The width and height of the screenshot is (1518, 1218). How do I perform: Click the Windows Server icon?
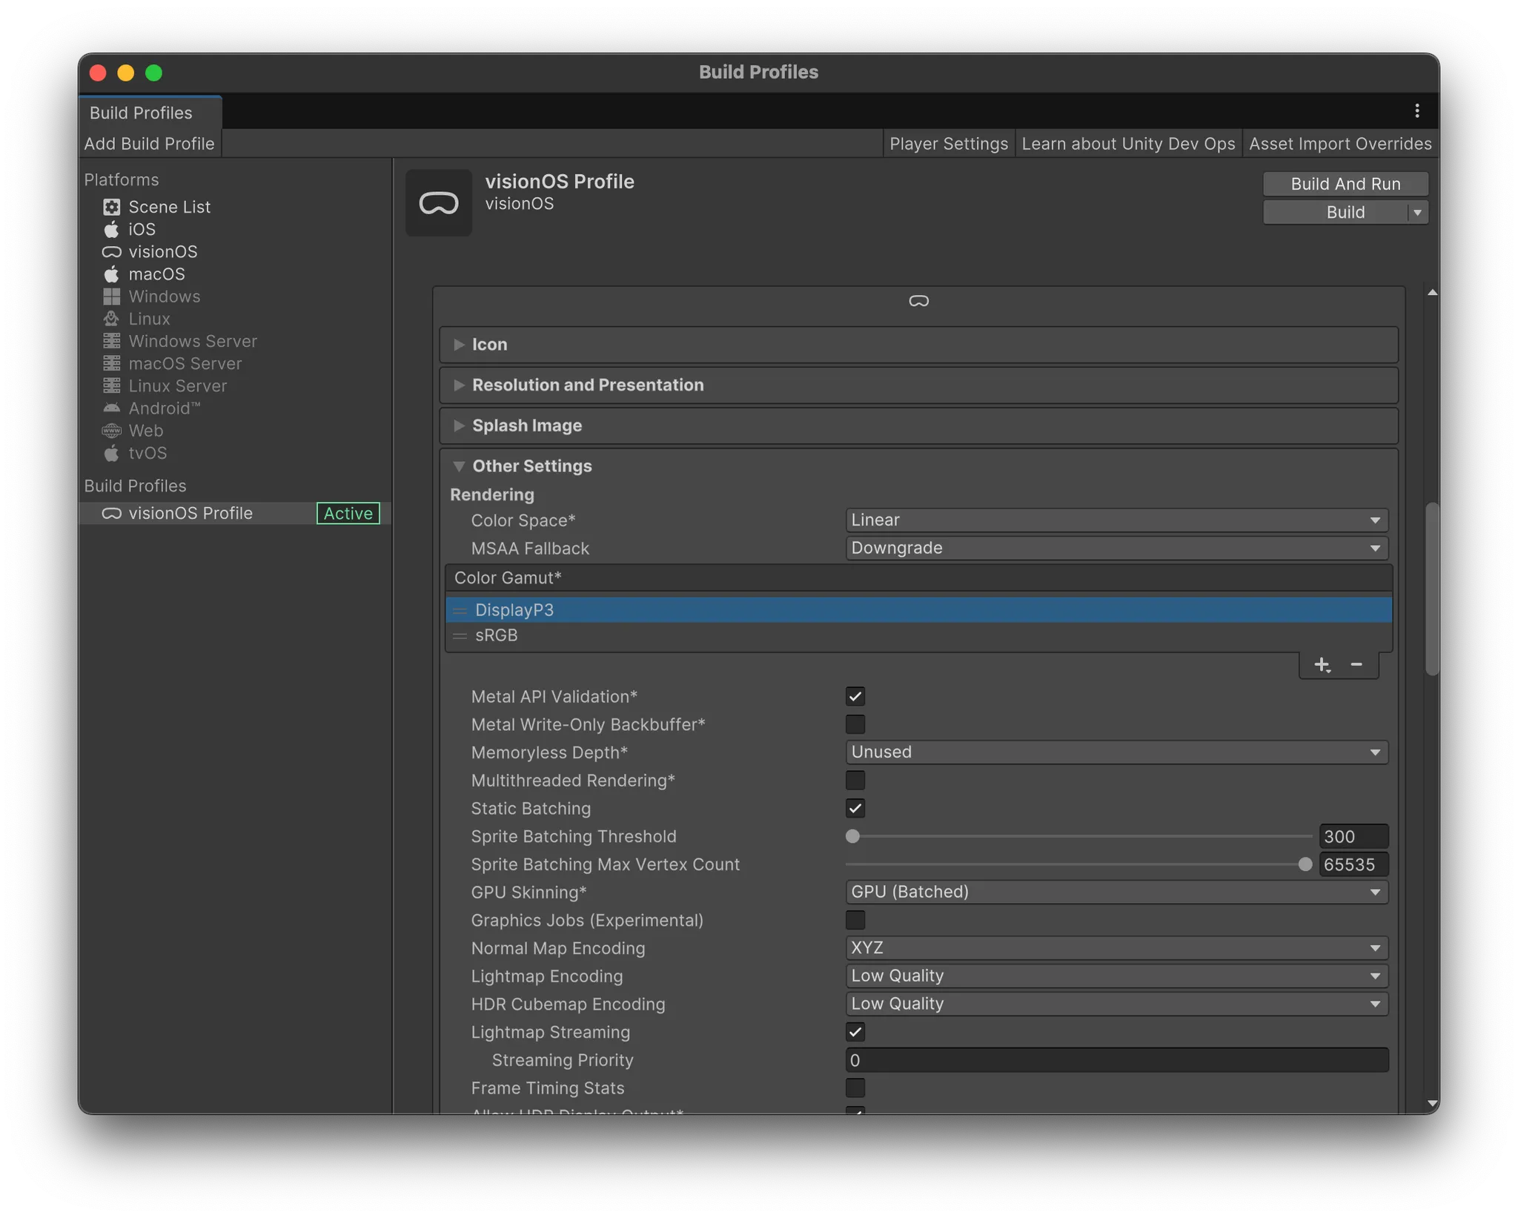coord(111,341)
